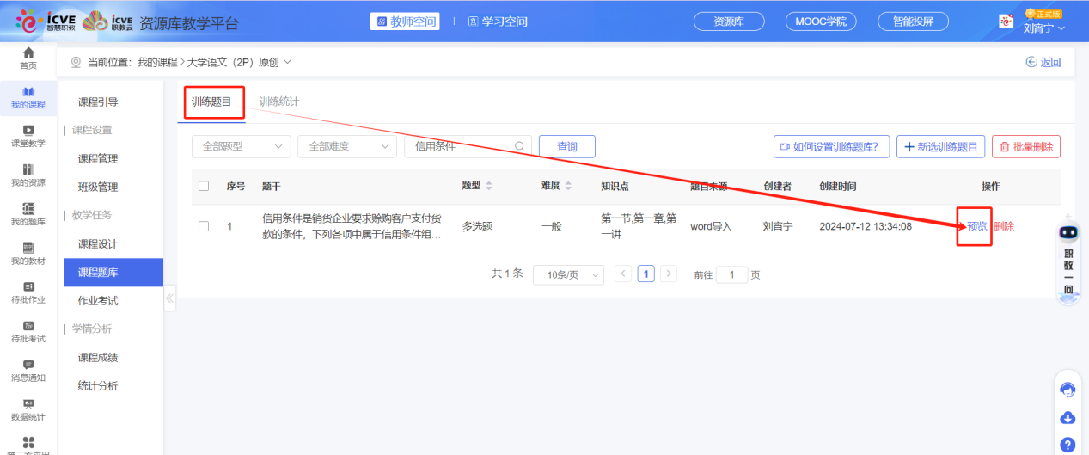Open 我的教材 icon in left sidebar
The image size is (1089, 455).
(x=28, y=248)
